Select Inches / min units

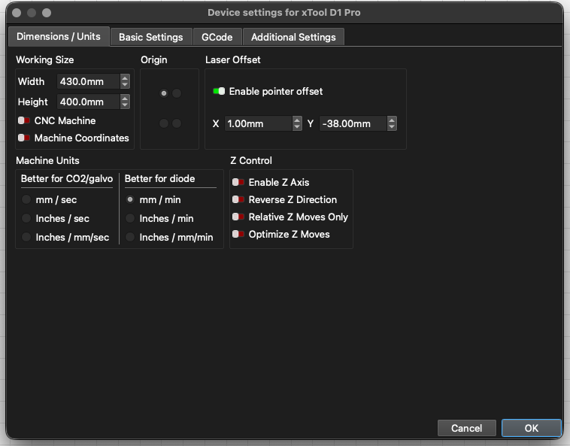click(131, 218)
